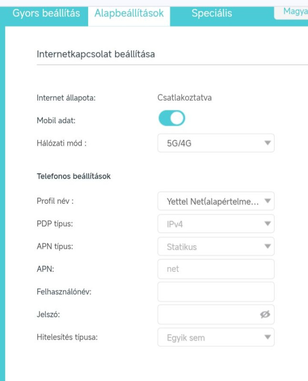
Task: Open the Speciális tab
Action: [x=212, y=13]
